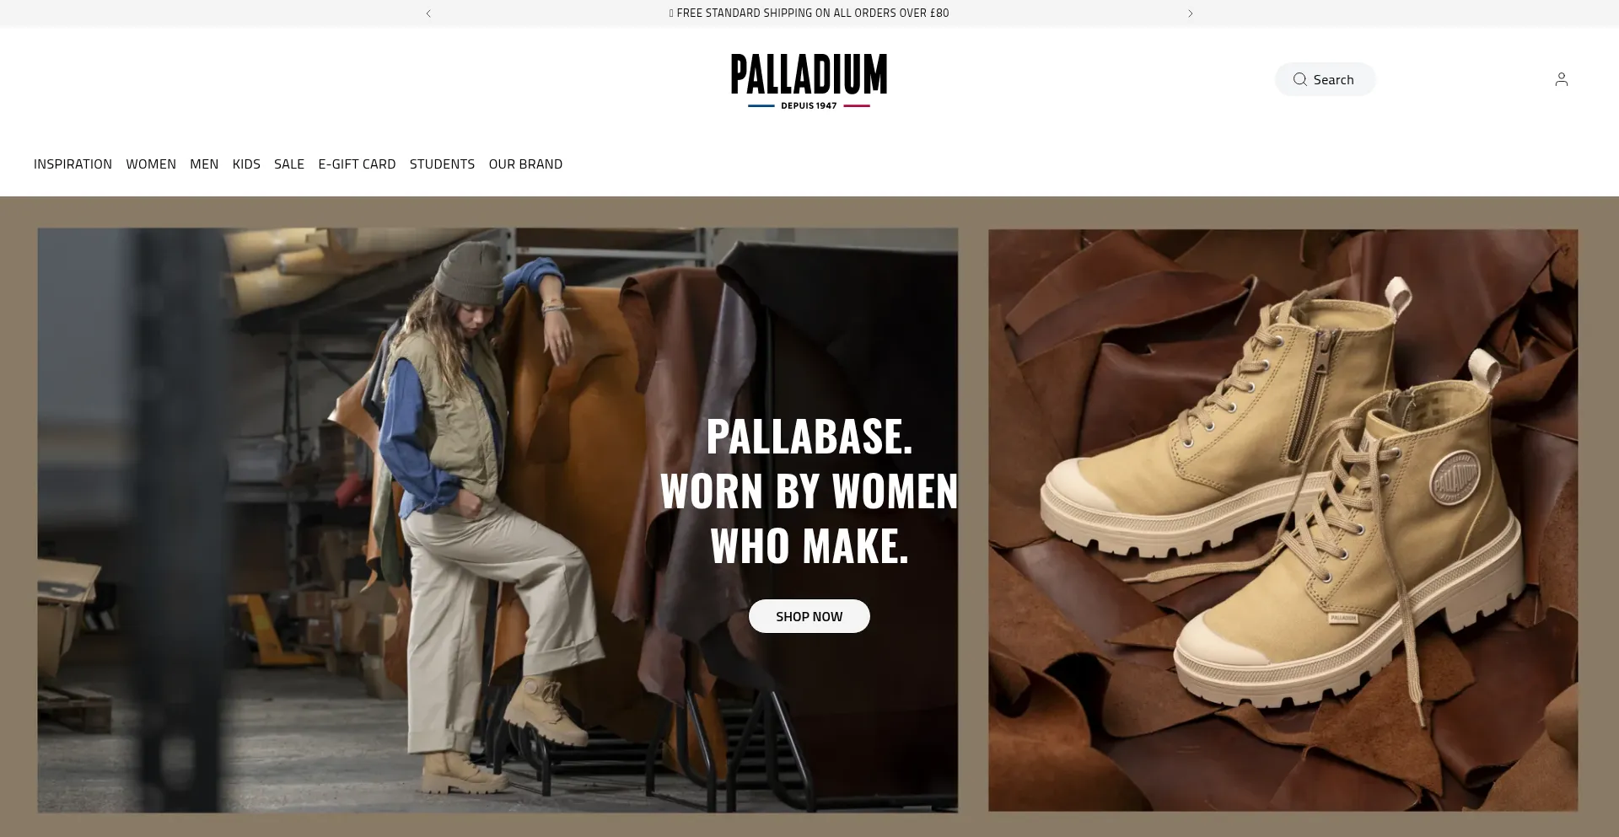Click the next announcement arrow
The image size is (1619, 837).
(x=1191, y=13)
